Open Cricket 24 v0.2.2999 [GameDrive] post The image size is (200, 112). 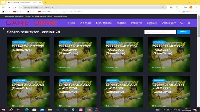tap(28, 48)
